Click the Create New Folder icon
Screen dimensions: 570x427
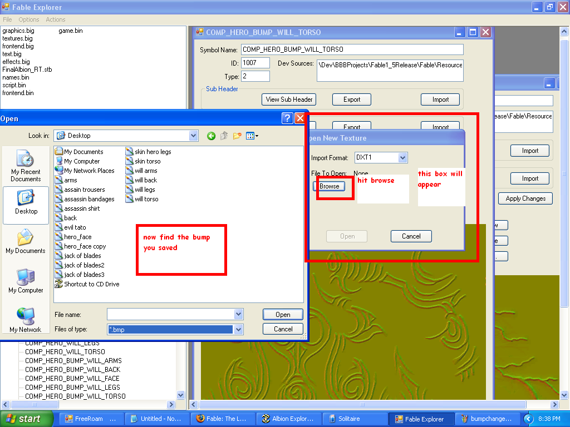pyautogui.click(x=237, y=136)
